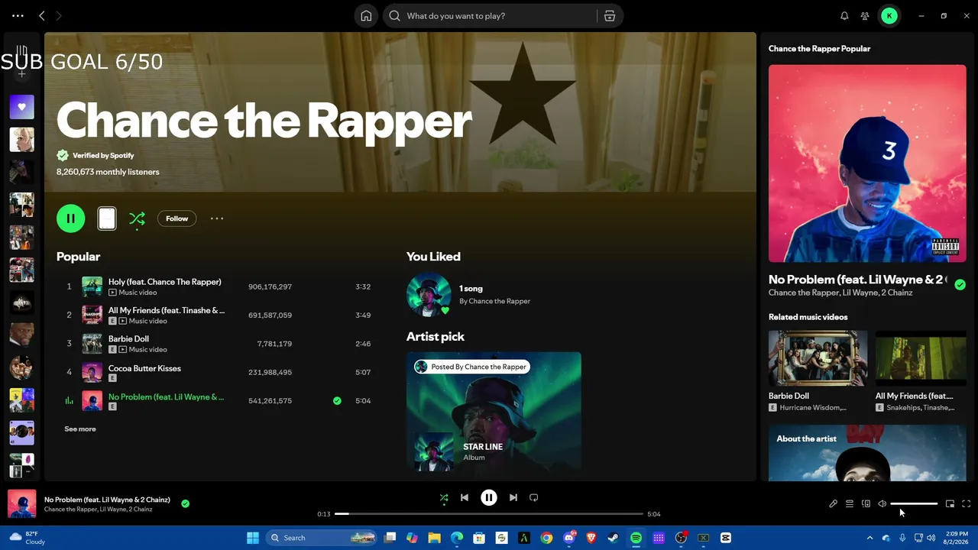Pause with the big green artist-page button

click(70, 218)
